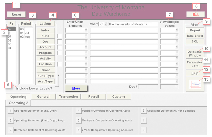
Task: Click report number 4 Periodic Comparison button
Action: point(78,110)
